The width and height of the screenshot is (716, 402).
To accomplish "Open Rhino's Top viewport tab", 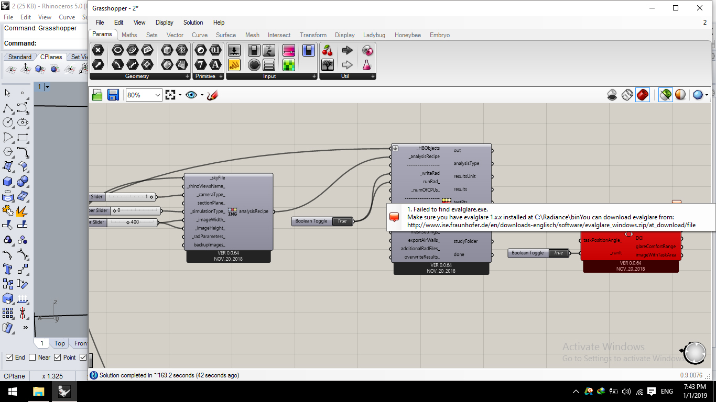I will pyautogui.click(x=60, y=343).
